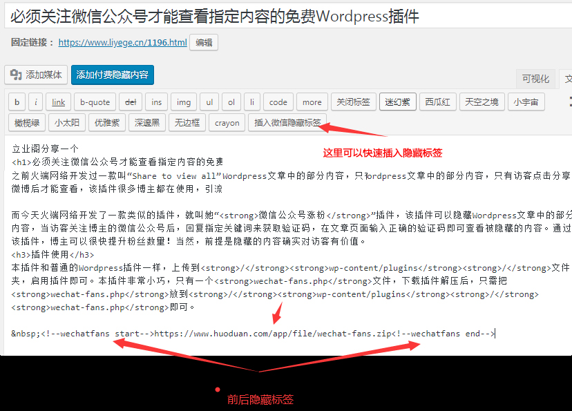
Task: Click the wechatfans start comment tag text
Action: tap(98, 334)
